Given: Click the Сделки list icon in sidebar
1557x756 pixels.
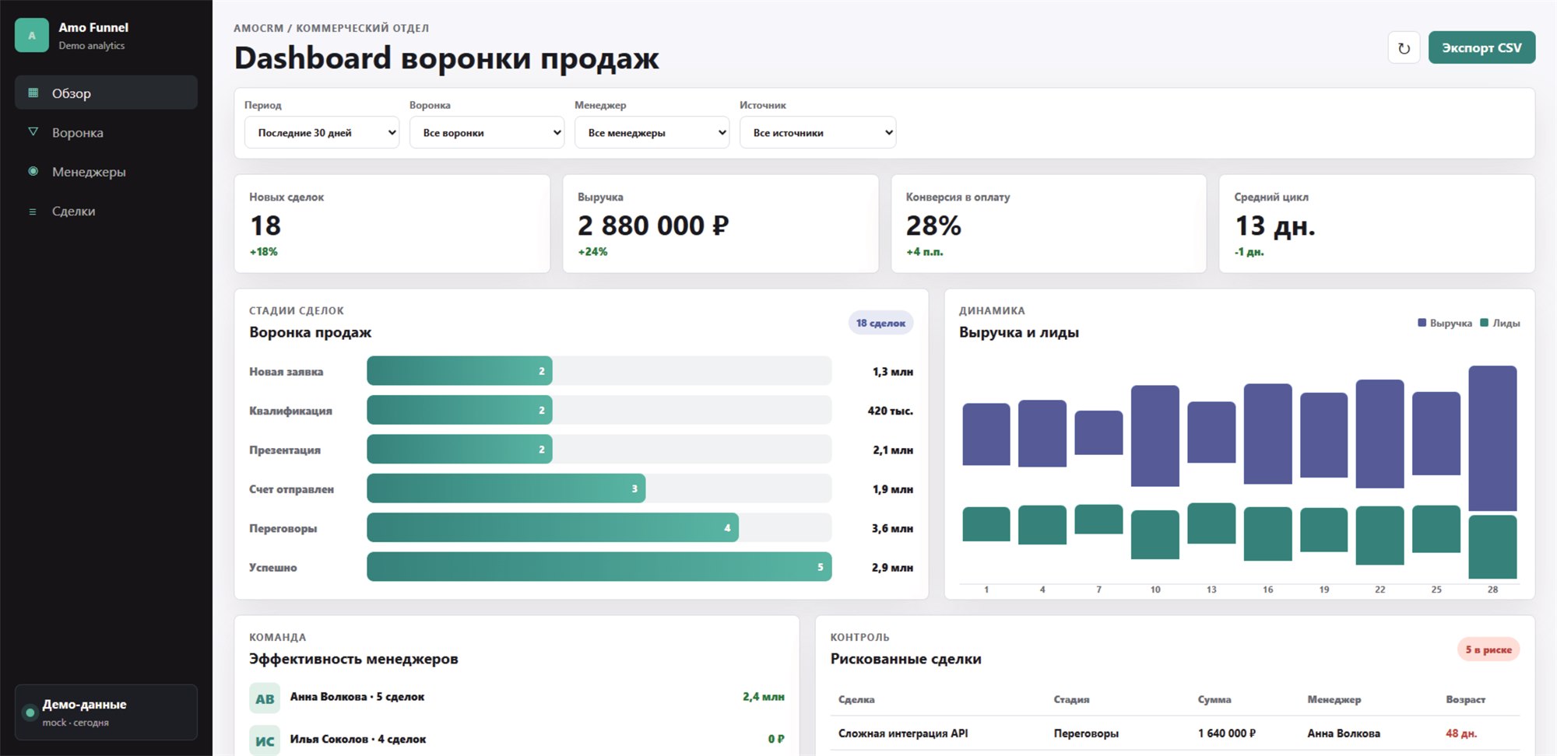Looking at the screenshot, I should tap(33, 211).
